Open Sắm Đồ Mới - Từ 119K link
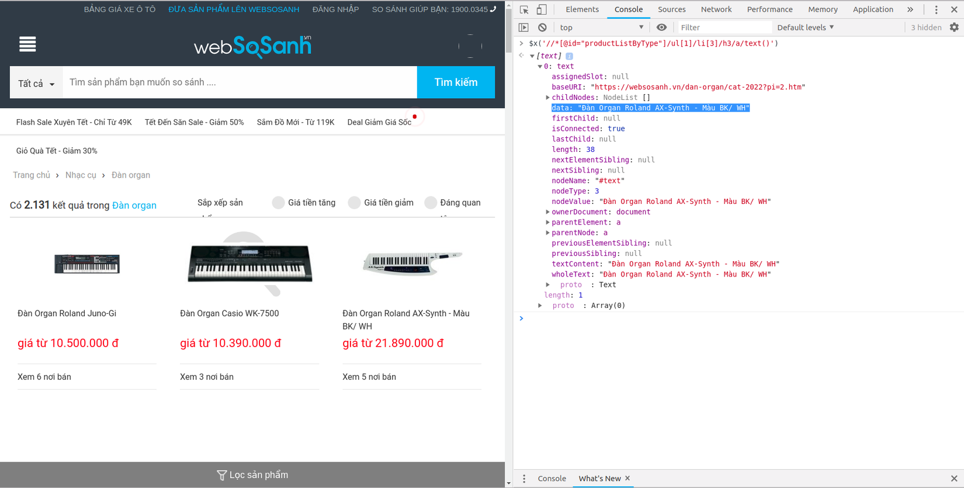 coord(296,122)
